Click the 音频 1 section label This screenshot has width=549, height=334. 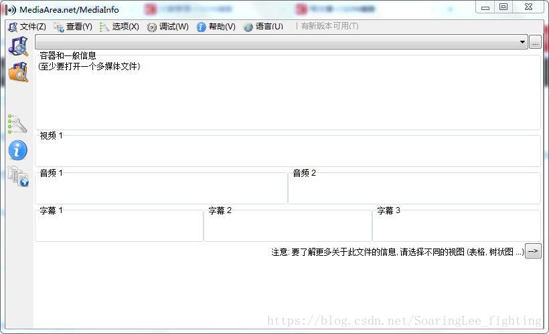[x=51, y=173]
